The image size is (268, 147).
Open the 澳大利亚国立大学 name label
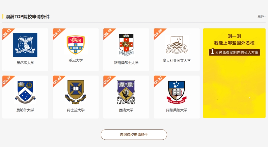click(x=177, y=60)
